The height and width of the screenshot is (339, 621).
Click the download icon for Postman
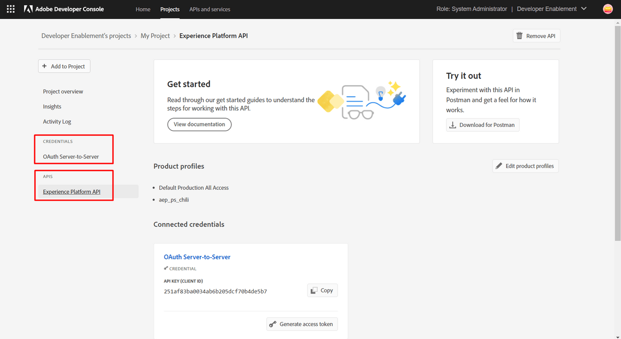tap(453, 125)
